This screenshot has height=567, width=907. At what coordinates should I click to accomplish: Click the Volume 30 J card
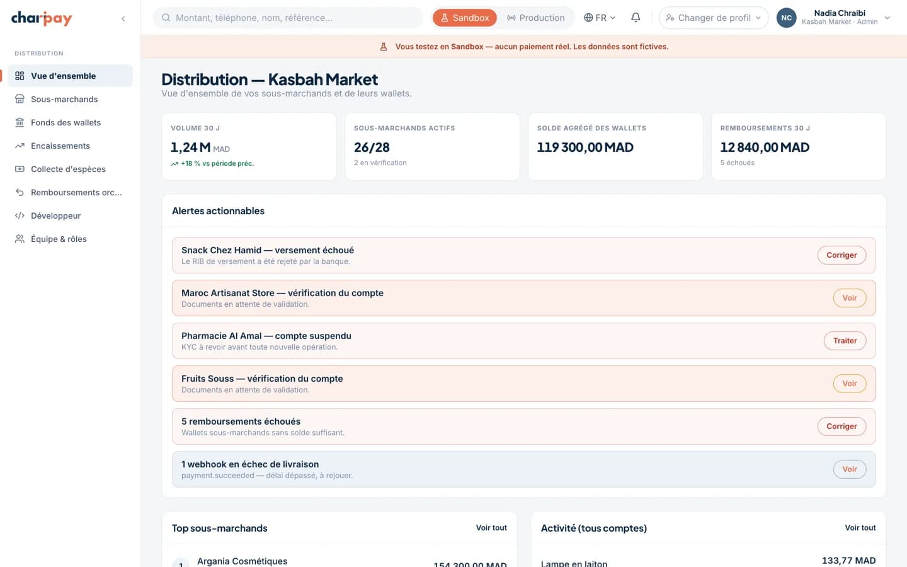pos(249,147)
